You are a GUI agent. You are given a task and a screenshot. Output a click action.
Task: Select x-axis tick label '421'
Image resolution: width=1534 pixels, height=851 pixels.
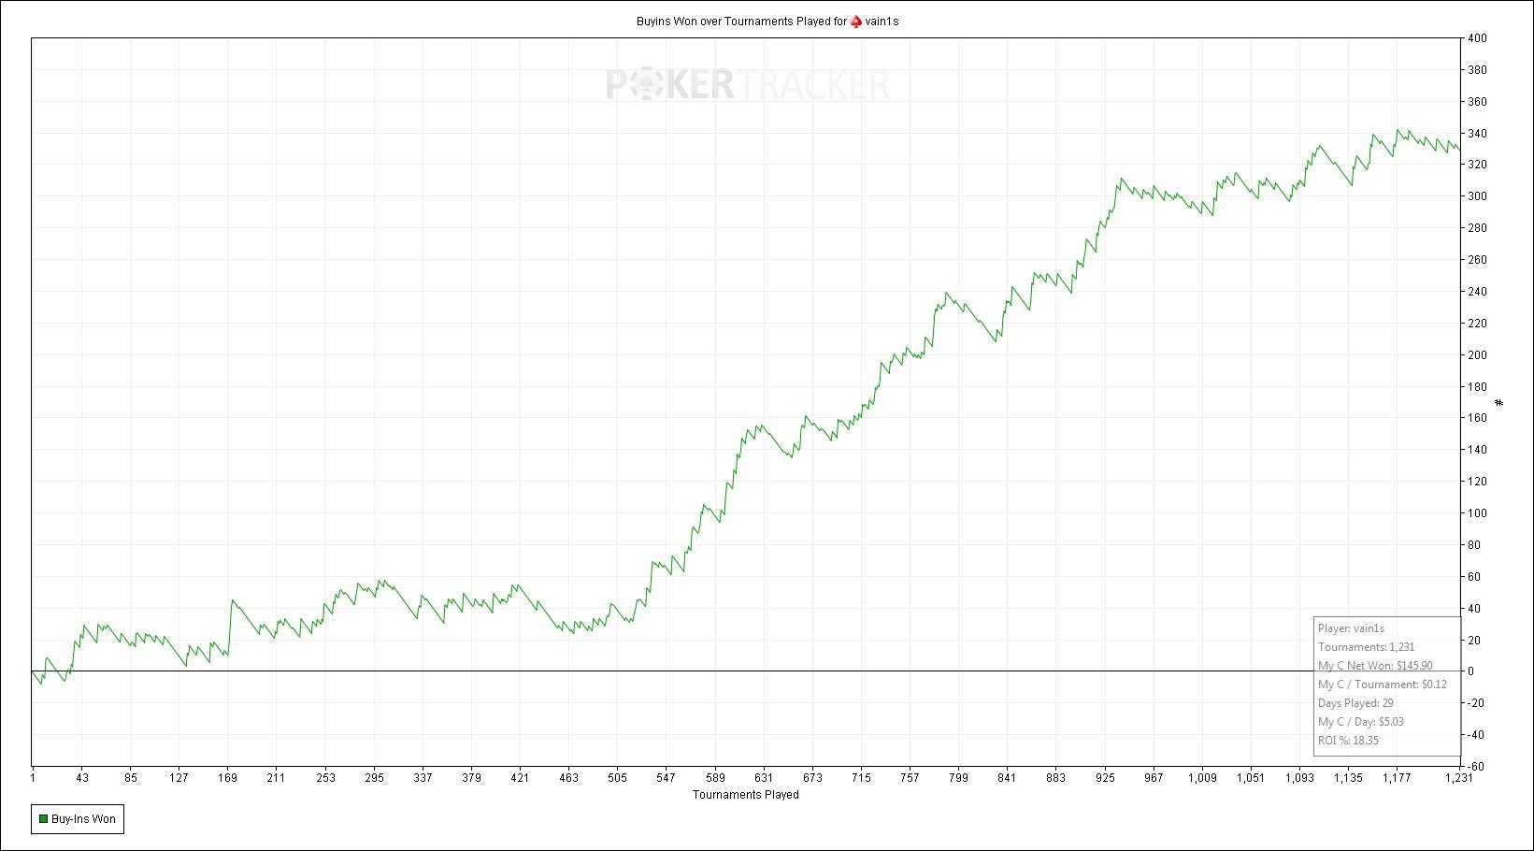point(520,778)
